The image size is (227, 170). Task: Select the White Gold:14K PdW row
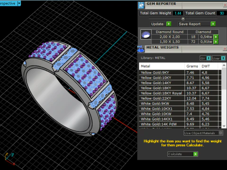tap(180, 124)
